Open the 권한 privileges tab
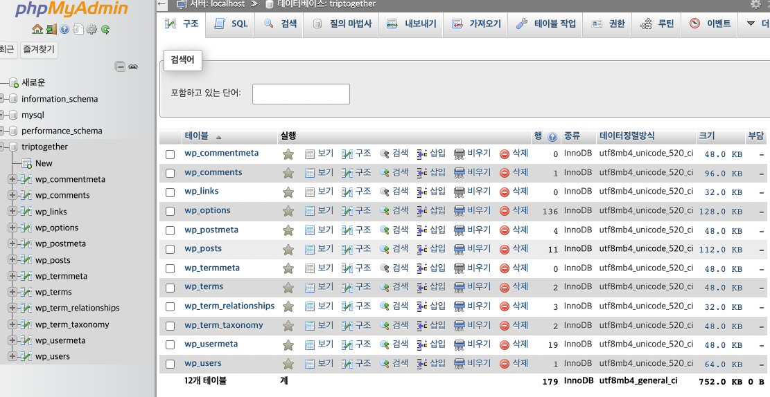The image size is (770, 397). click(x=609, y=24)
